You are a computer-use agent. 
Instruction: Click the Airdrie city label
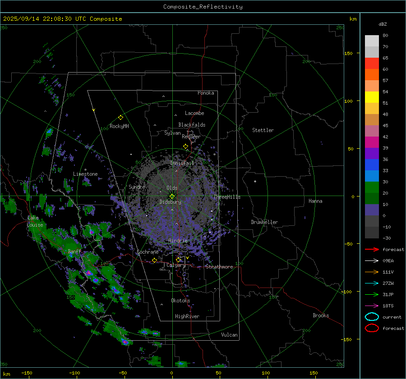[x=178, y=241]
